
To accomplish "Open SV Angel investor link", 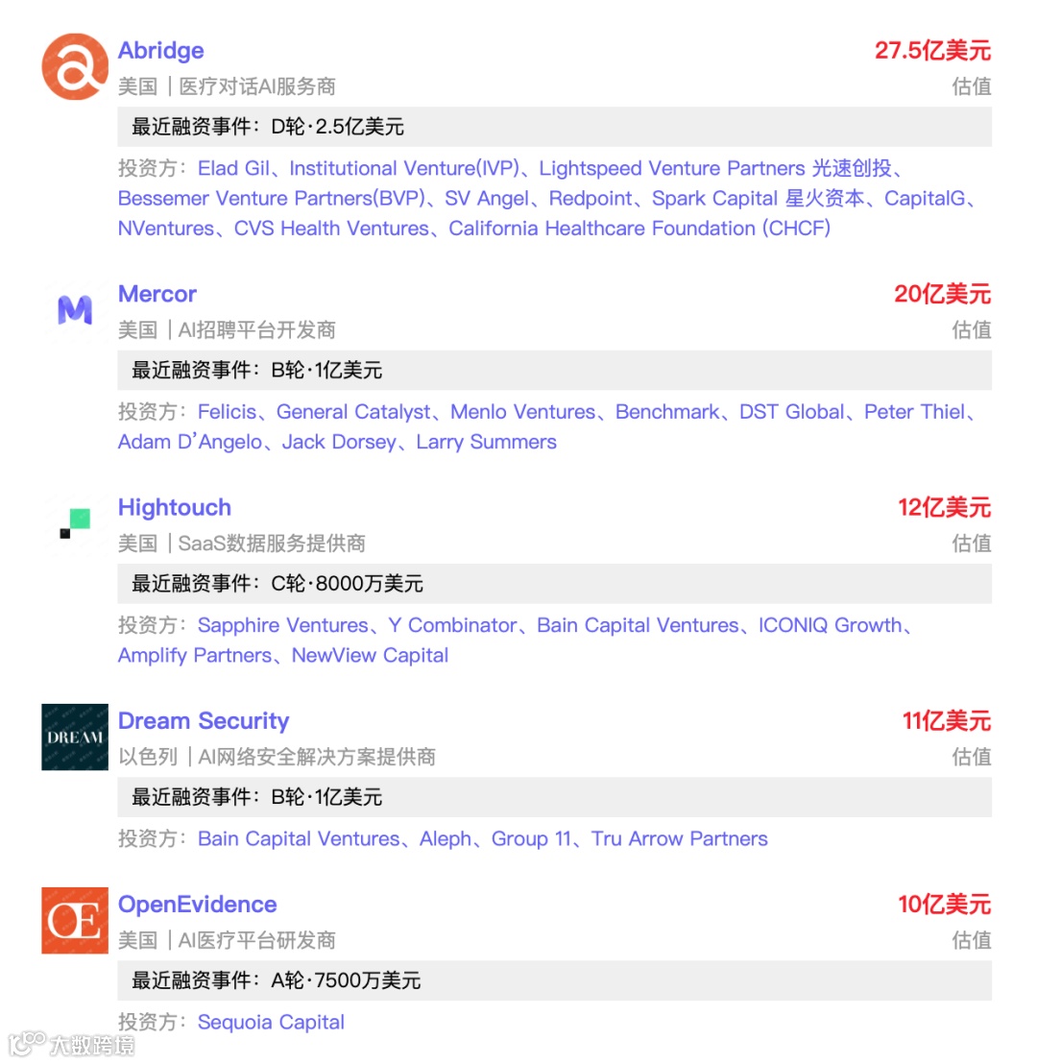I will click(487, 198).
